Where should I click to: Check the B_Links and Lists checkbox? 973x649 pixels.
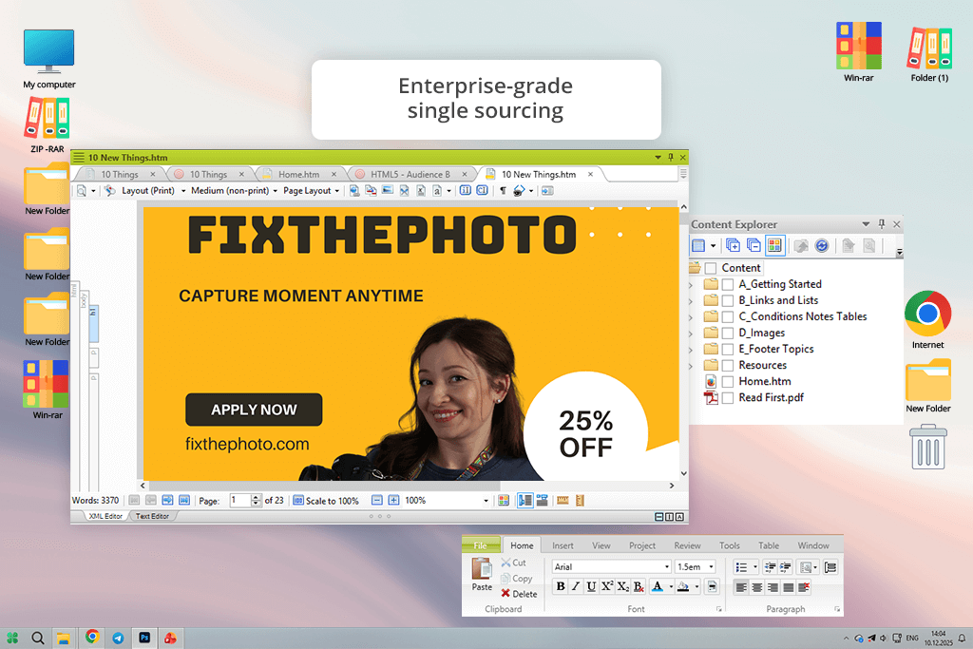(x=728, y=300)
